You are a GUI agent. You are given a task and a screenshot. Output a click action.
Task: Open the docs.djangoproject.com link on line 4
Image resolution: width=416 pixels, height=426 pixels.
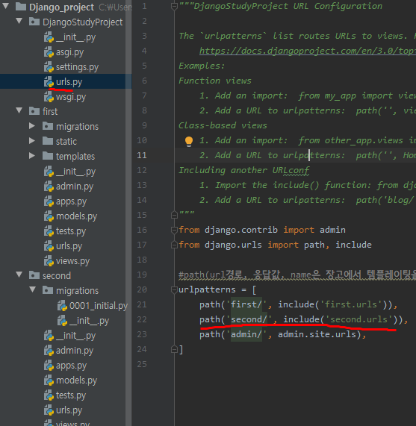308,51
